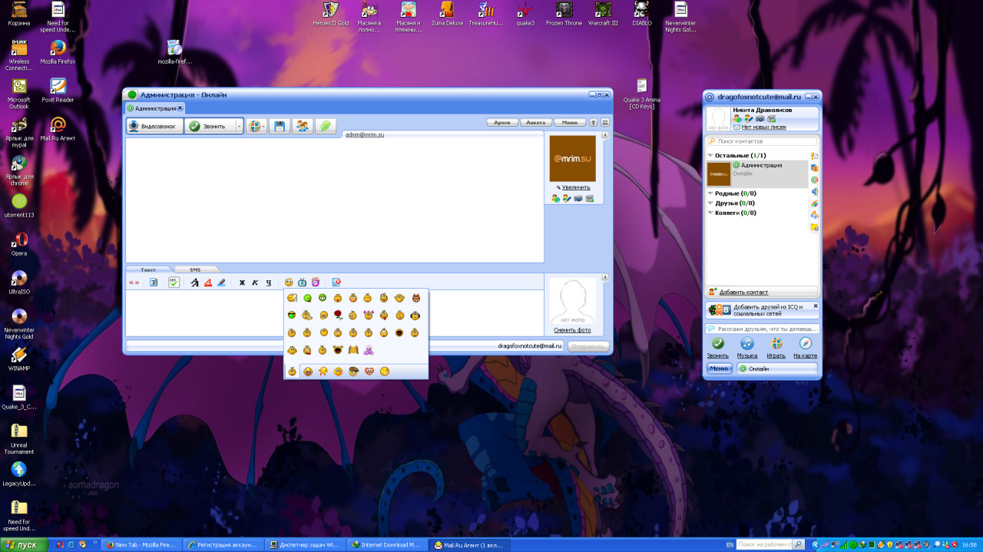Open the font color red A icon
983x552 pixels.
point(207,283)
